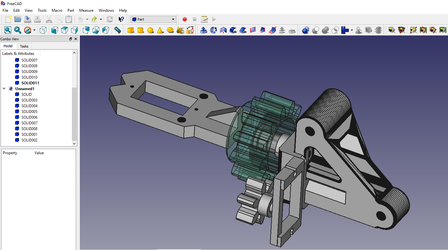This screenshot has height=250, width=448.
Task: Open the File menu
Action: 5,10
